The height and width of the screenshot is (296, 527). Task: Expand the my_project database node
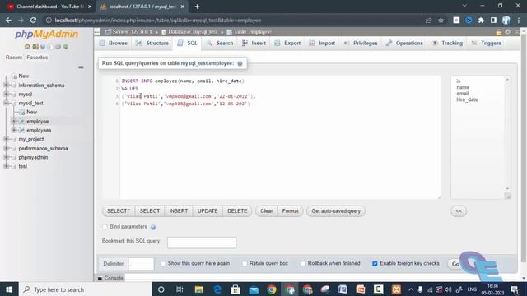(6, 139)
